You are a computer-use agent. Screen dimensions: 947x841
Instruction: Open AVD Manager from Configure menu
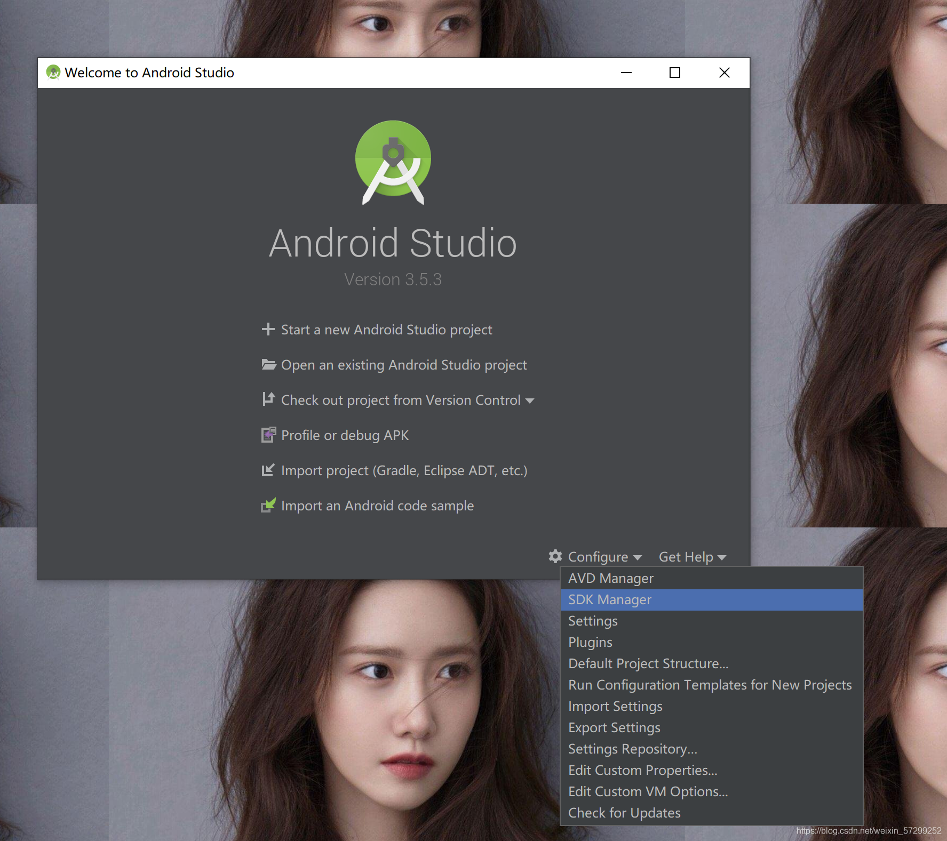pyautogui.click(x=712, y=578)
